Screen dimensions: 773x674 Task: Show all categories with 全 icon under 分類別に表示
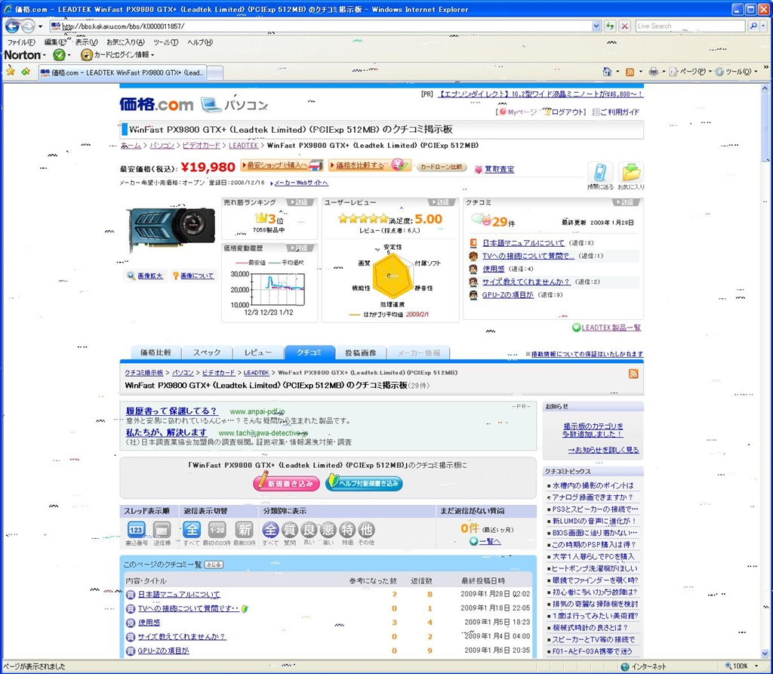tap(270, 530)
